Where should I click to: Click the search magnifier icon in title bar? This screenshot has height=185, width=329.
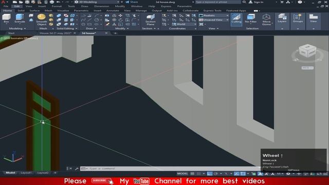pos(244,2)
